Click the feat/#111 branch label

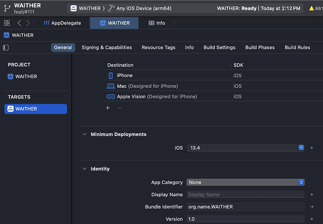pos(24,12)
